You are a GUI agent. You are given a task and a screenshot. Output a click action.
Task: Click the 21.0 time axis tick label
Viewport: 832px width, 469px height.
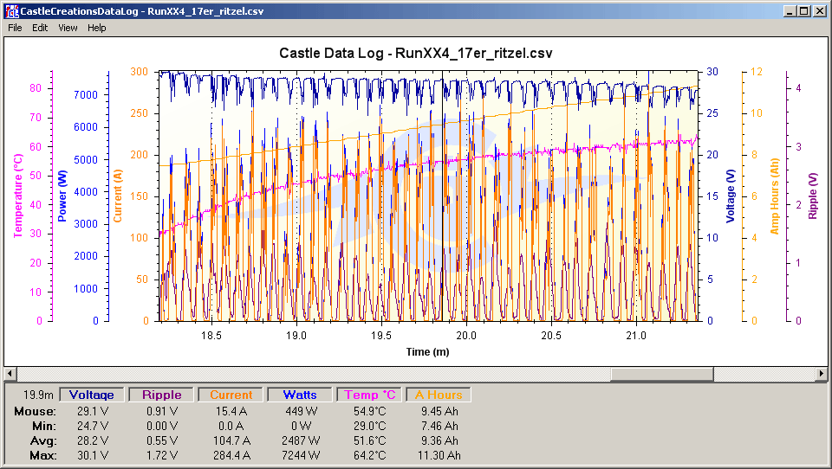(x=636, y=336)
